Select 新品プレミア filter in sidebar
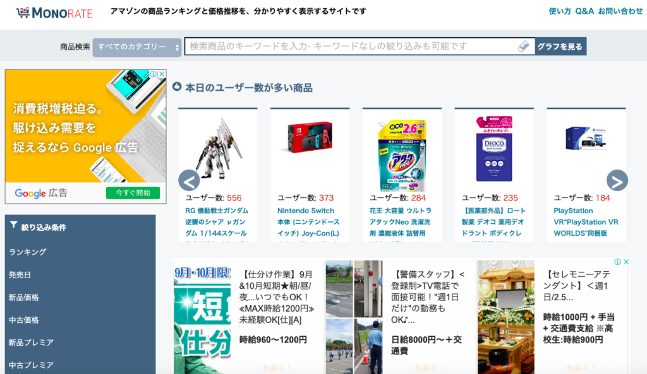The height and width of the screenshot is (374, 647). pyautogui.click(x=32, y=342)
